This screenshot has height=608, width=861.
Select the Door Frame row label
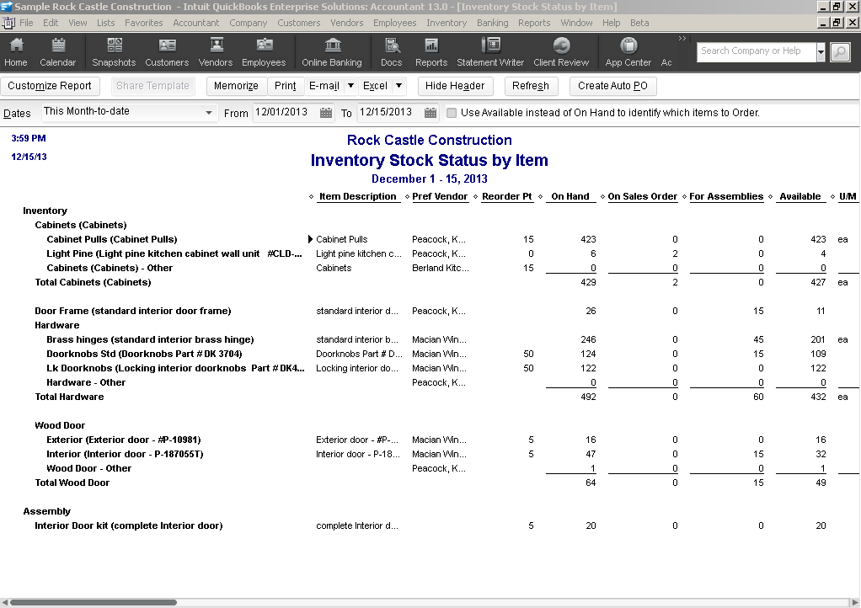coord(133,311)
